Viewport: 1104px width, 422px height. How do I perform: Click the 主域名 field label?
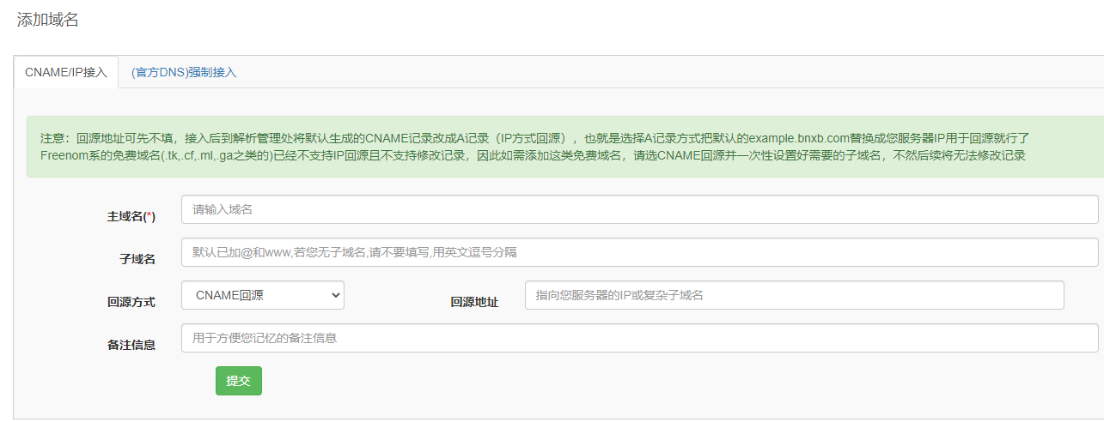pyautogui.click(x=125, y=217)
